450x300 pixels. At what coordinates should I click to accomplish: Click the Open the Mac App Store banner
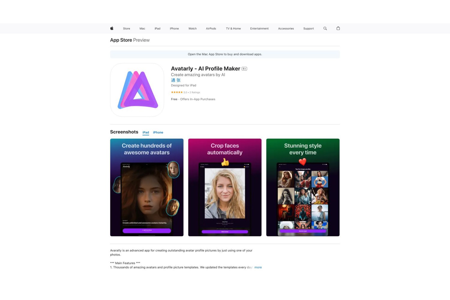click(225, 54)
